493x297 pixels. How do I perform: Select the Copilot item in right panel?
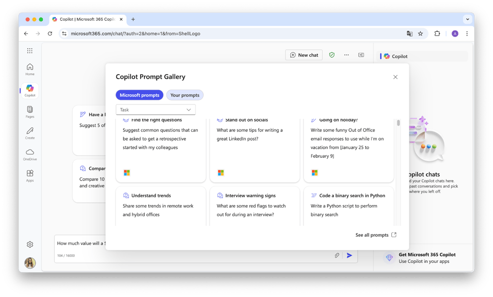pyautogui.click(x=422, y=56)
